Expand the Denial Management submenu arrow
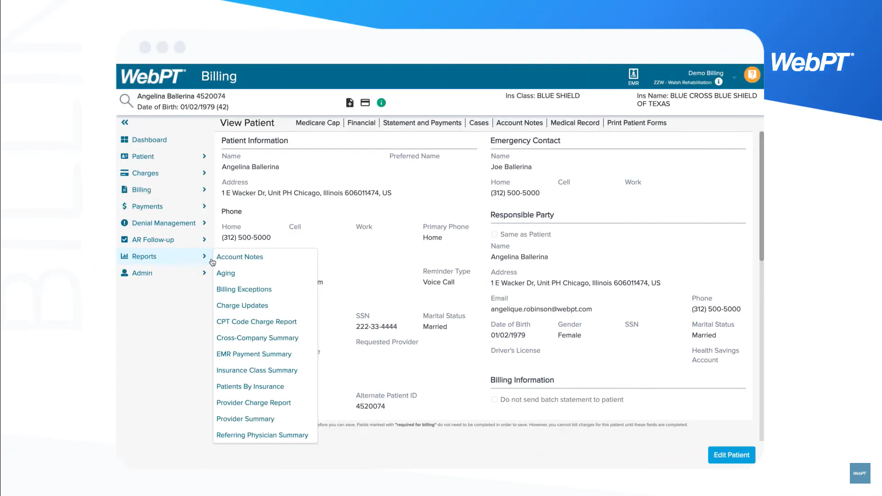Screen dimensions: 882x496 (204, 223)
